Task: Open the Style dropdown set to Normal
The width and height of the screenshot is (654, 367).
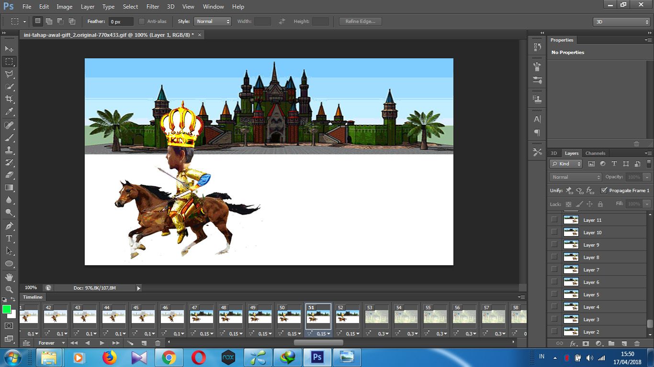Action: [x=213, y=22]
